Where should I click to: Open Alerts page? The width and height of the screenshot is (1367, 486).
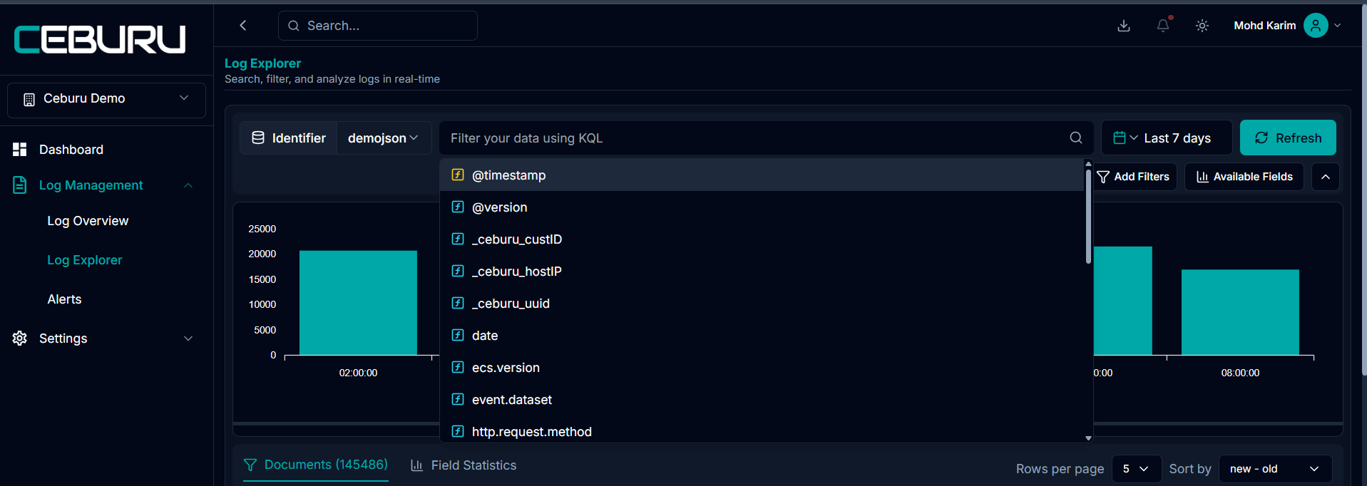(x=64, y=299)
